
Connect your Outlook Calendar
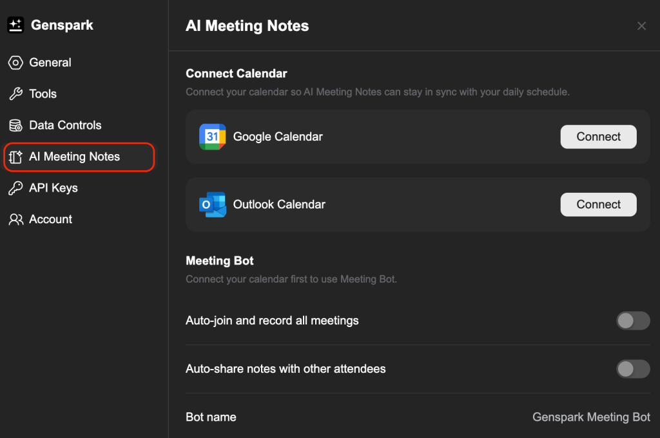coord(598,204)
